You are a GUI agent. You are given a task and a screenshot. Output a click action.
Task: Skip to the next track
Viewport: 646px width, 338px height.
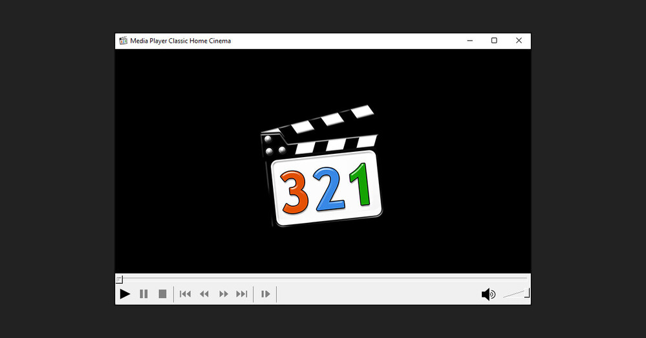[x=242, y=294]
